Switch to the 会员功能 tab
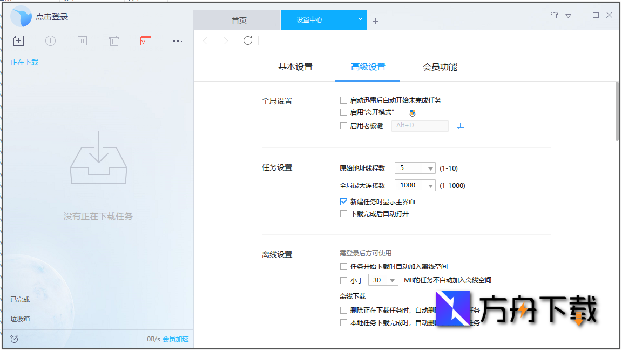 tap(440, 66)
